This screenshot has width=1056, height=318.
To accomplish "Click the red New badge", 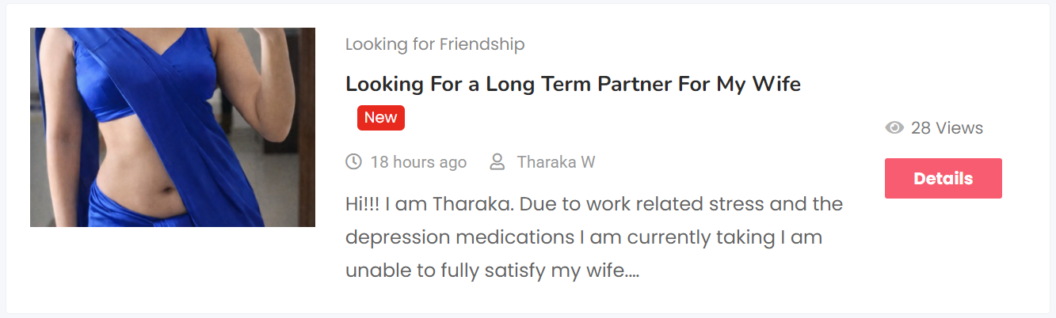I will point(381,118).
